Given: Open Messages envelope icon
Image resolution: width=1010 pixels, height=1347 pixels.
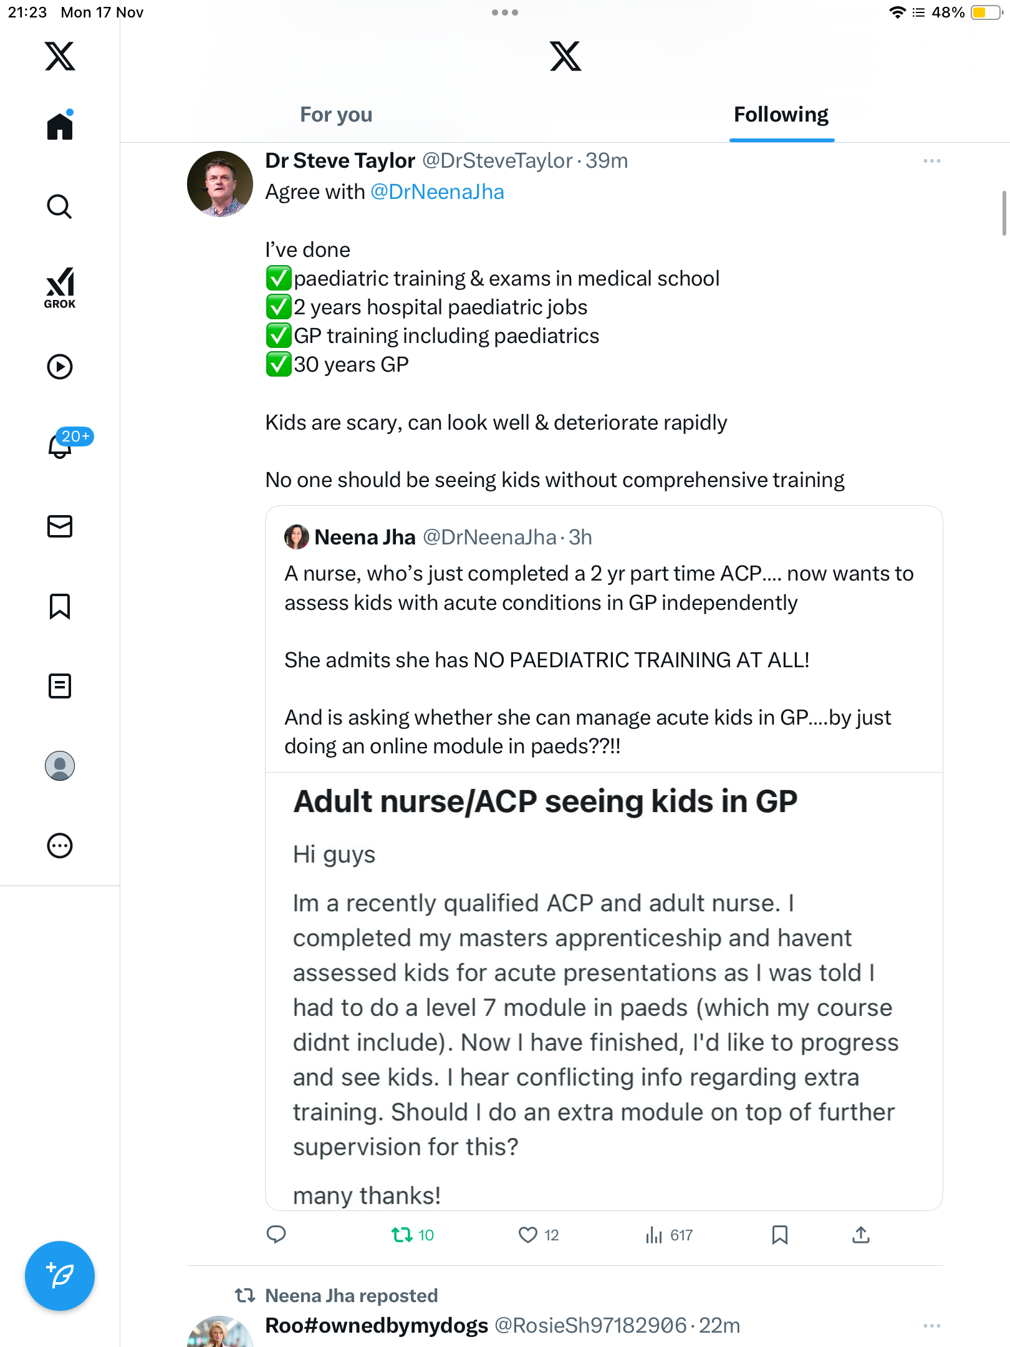Looking at the screenshot, I should (60, 526).
